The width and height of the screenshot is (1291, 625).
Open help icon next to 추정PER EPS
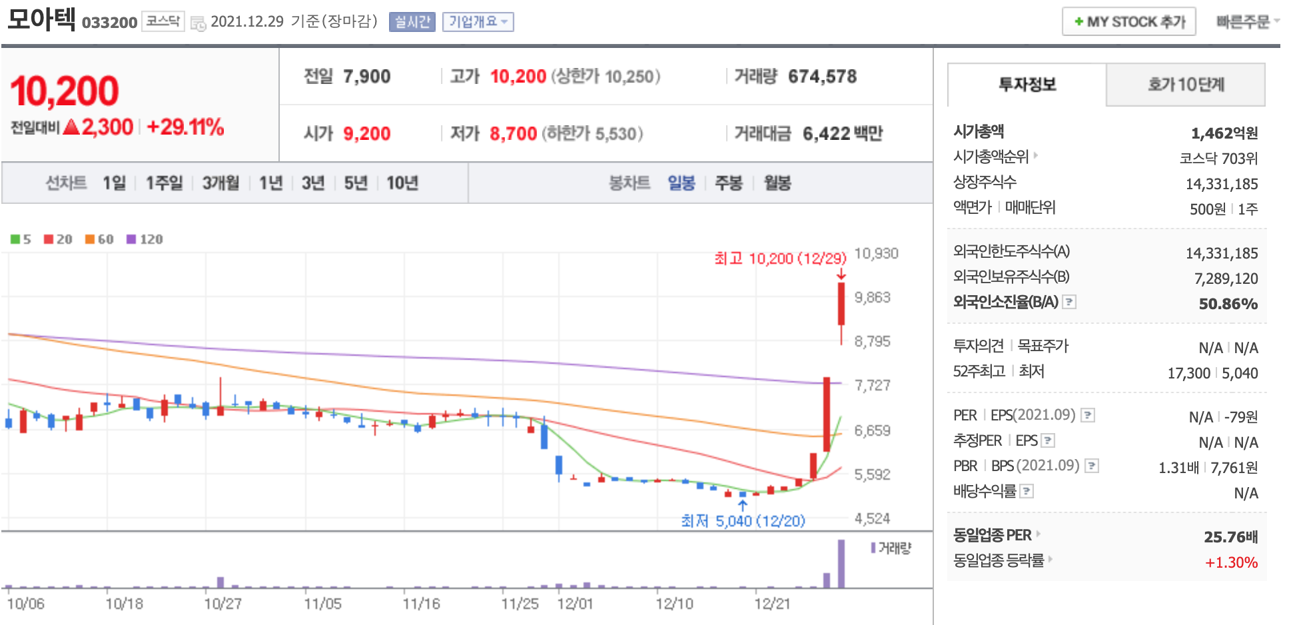1048,440
